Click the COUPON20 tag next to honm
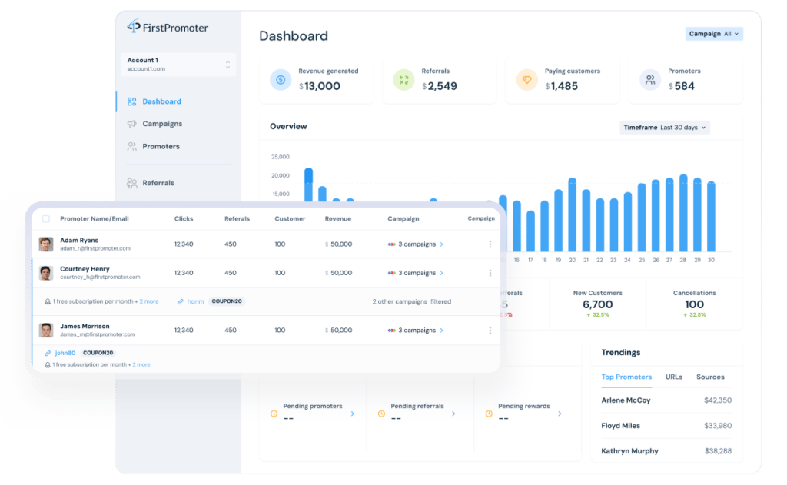787x485 pixels. click(227, 302)
